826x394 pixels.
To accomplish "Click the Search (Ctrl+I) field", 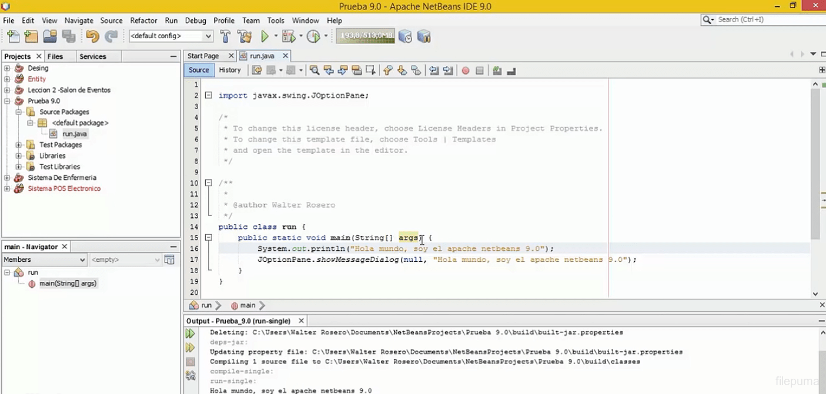I will point(762,19).
